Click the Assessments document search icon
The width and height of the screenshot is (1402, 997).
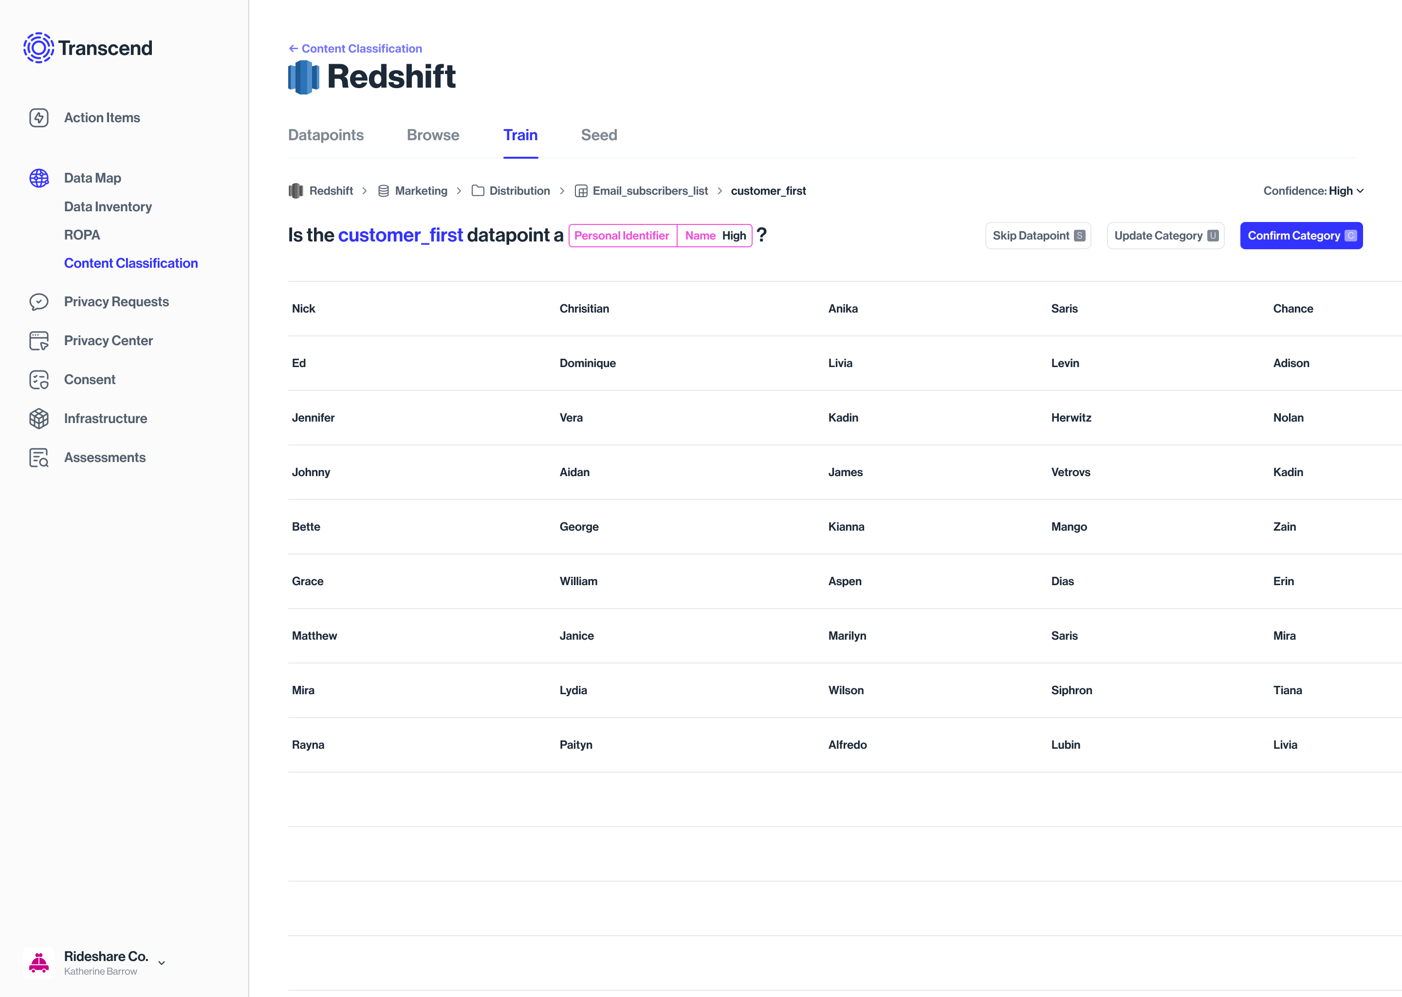tap(38, 458)
